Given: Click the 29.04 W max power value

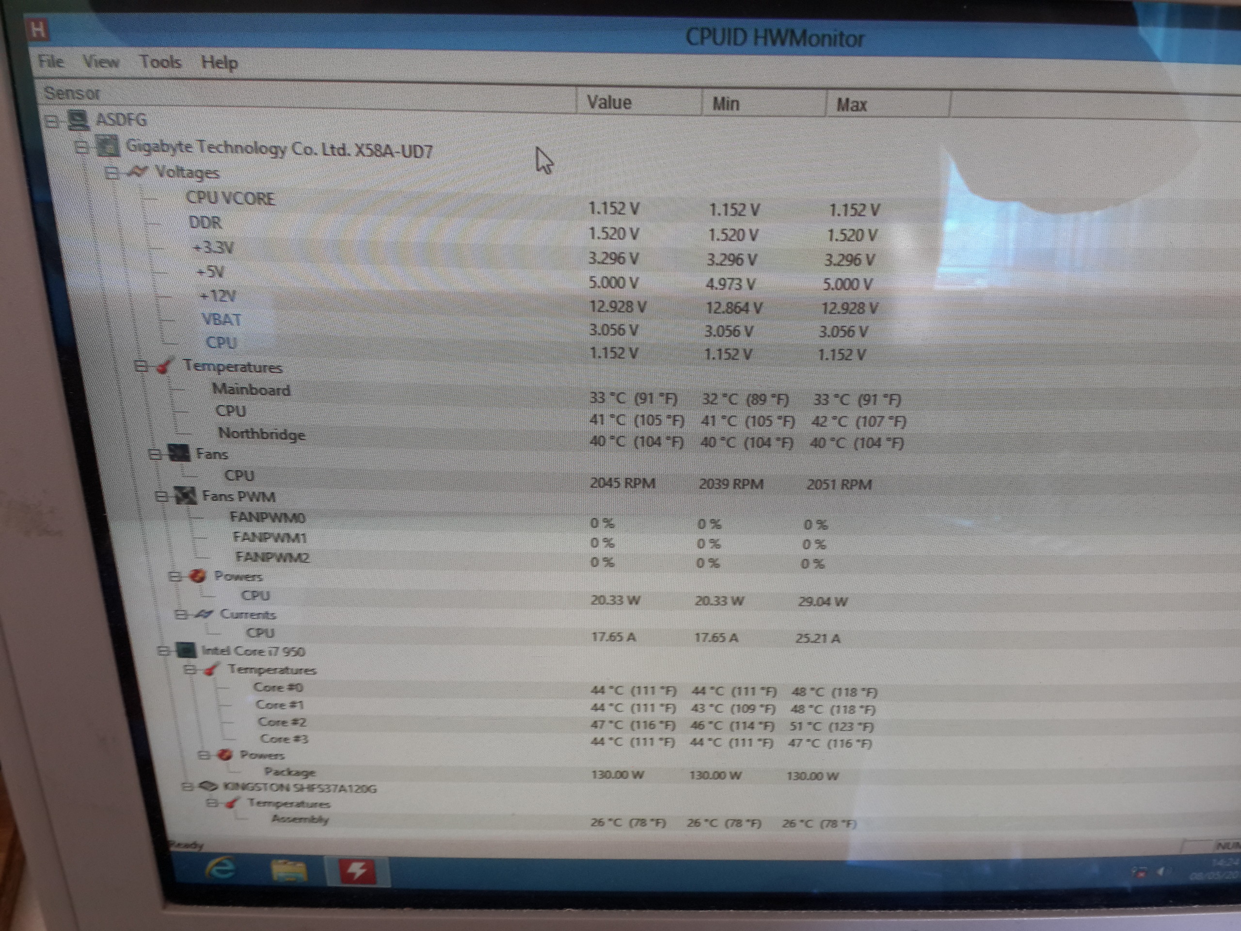Looking at the screenshot, I should 823,602.
